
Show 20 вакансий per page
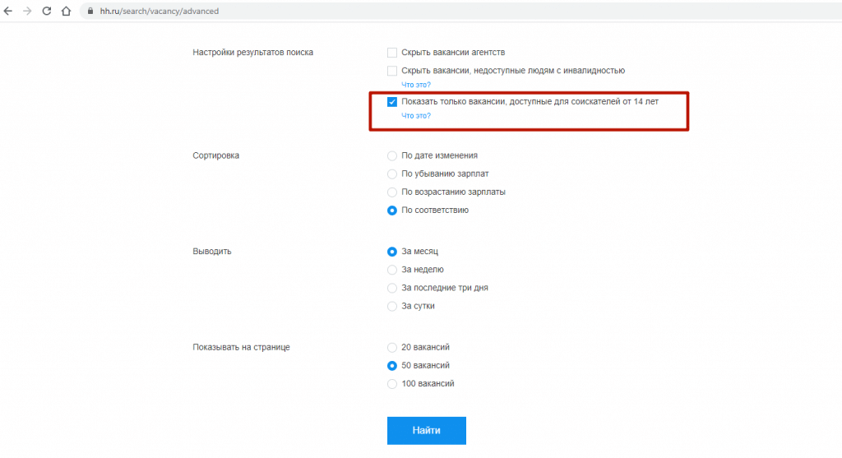(392, 347)
